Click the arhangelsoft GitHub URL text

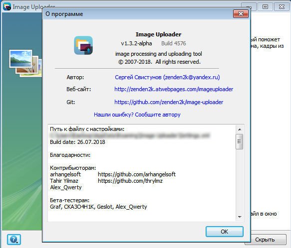coord(137,174)
